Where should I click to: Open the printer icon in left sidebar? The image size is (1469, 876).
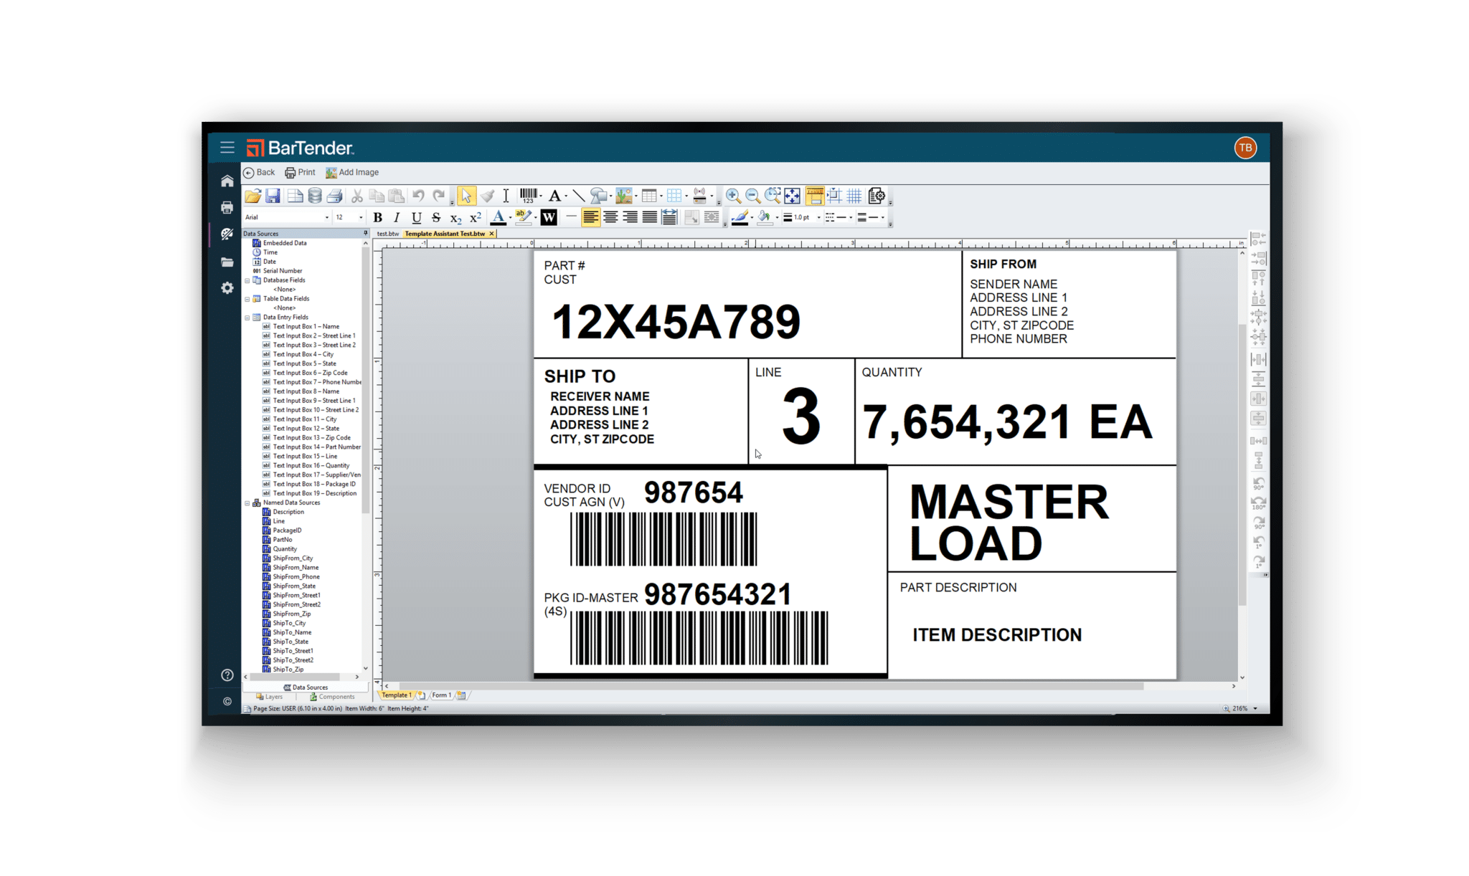227,208
